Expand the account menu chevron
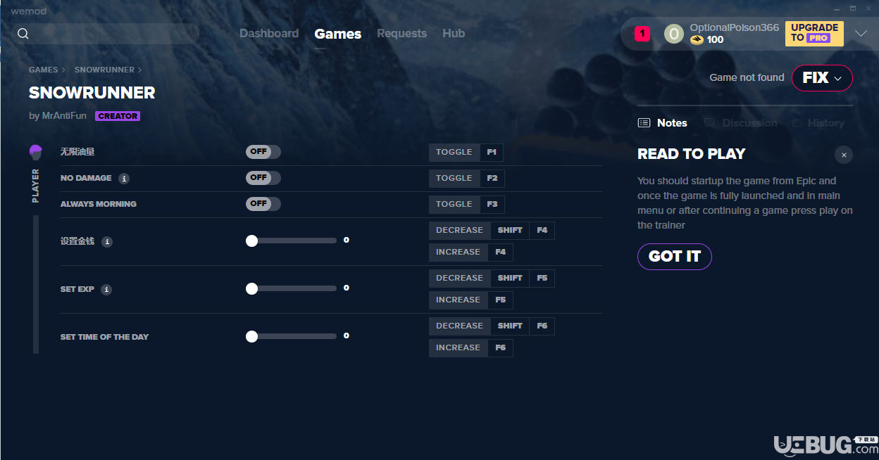The image size is (879, 460). tap(861, 34)
